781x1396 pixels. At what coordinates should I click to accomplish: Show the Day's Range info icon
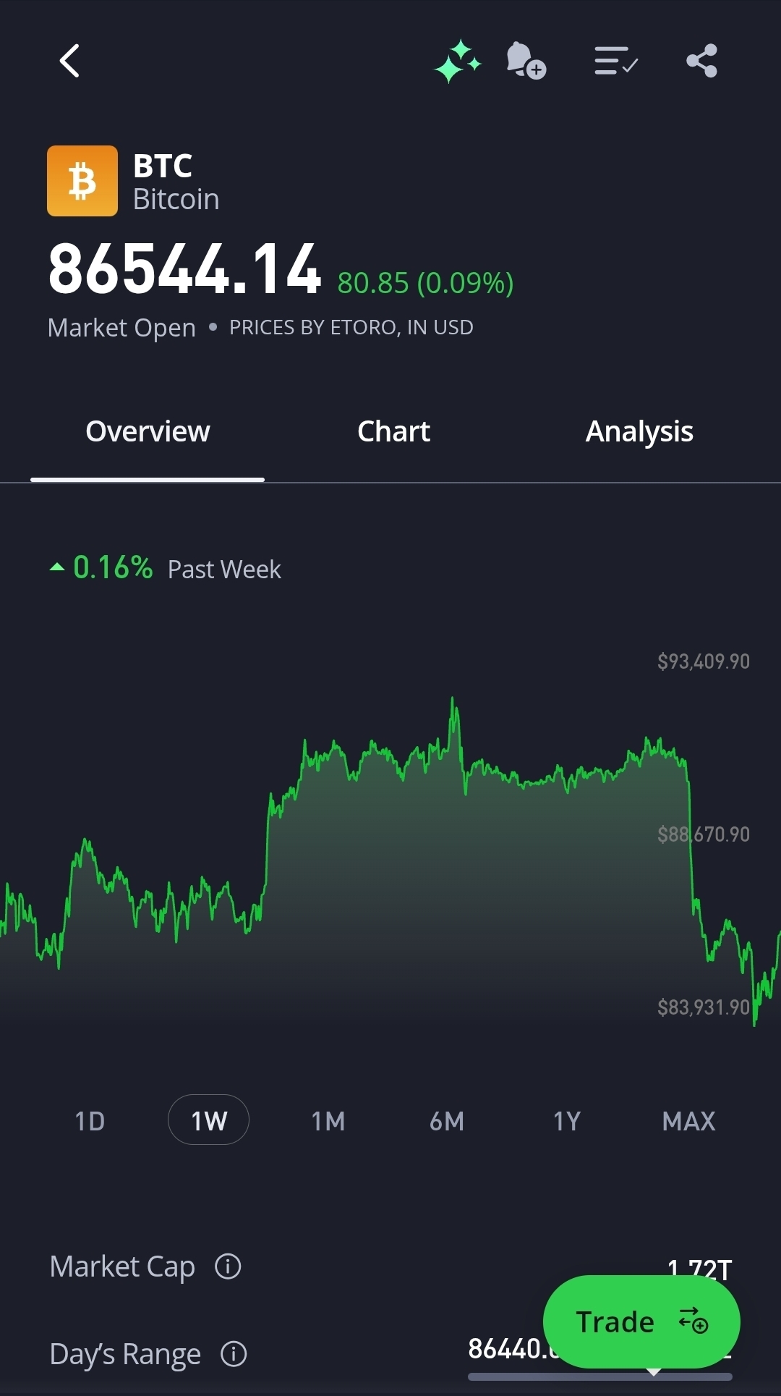234,1353
